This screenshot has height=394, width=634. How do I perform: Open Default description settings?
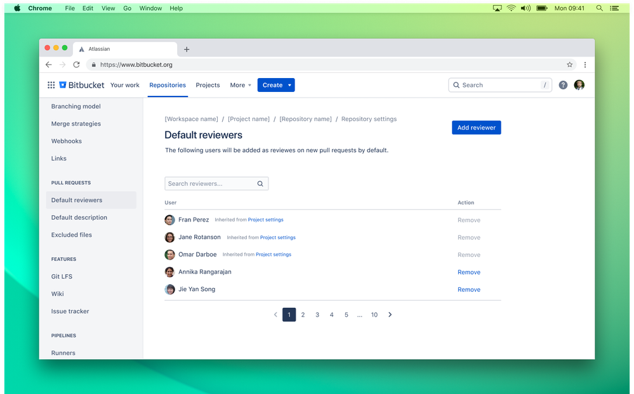(x=79, y=218)
